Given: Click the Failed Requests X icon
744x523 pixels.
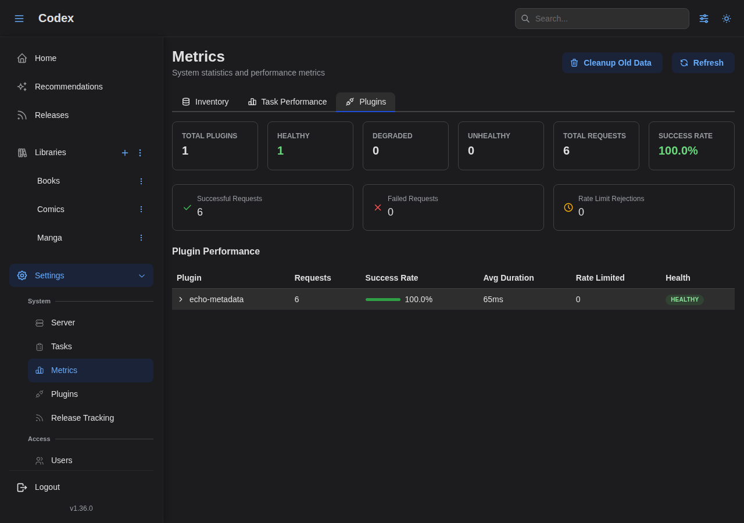Looking at the screenshot, I should pyautogui.click(x=378, y=207).
